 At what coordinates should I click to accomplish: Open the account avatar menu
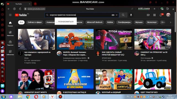[x=168, y=15]
